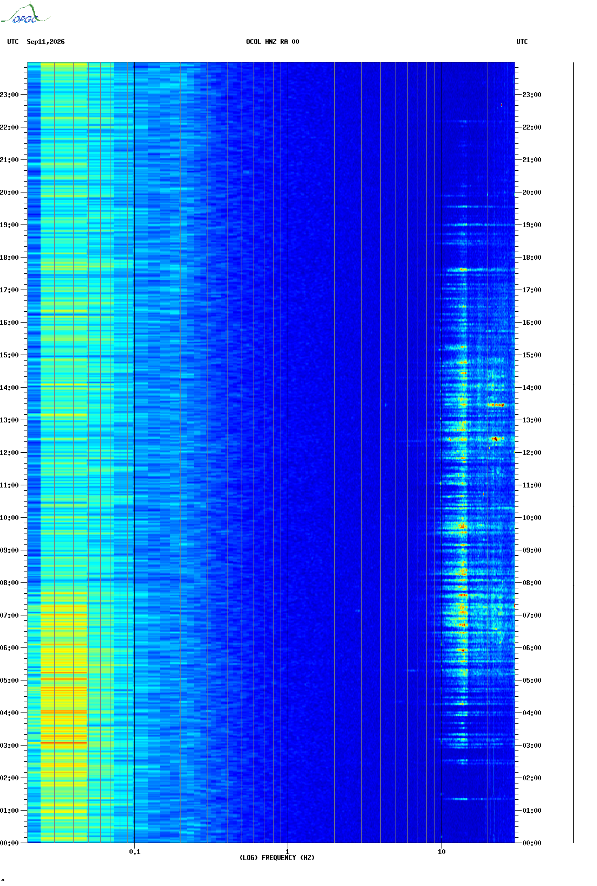
Task: Click the right 10:00 time label
Action: [x=532, y=518]
